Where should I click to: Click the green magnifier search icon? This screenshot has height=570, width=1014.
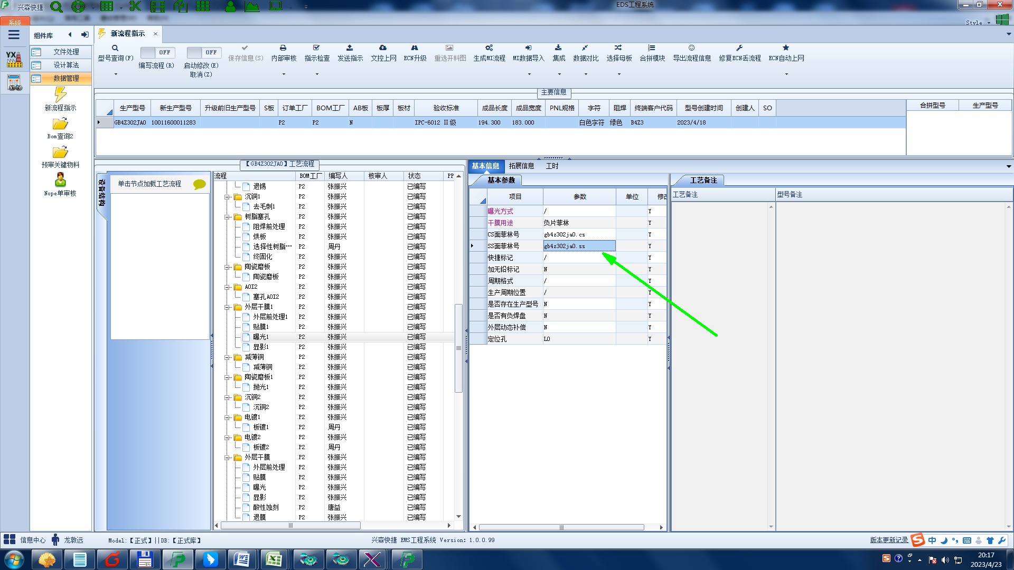click(x=56, y=7)
